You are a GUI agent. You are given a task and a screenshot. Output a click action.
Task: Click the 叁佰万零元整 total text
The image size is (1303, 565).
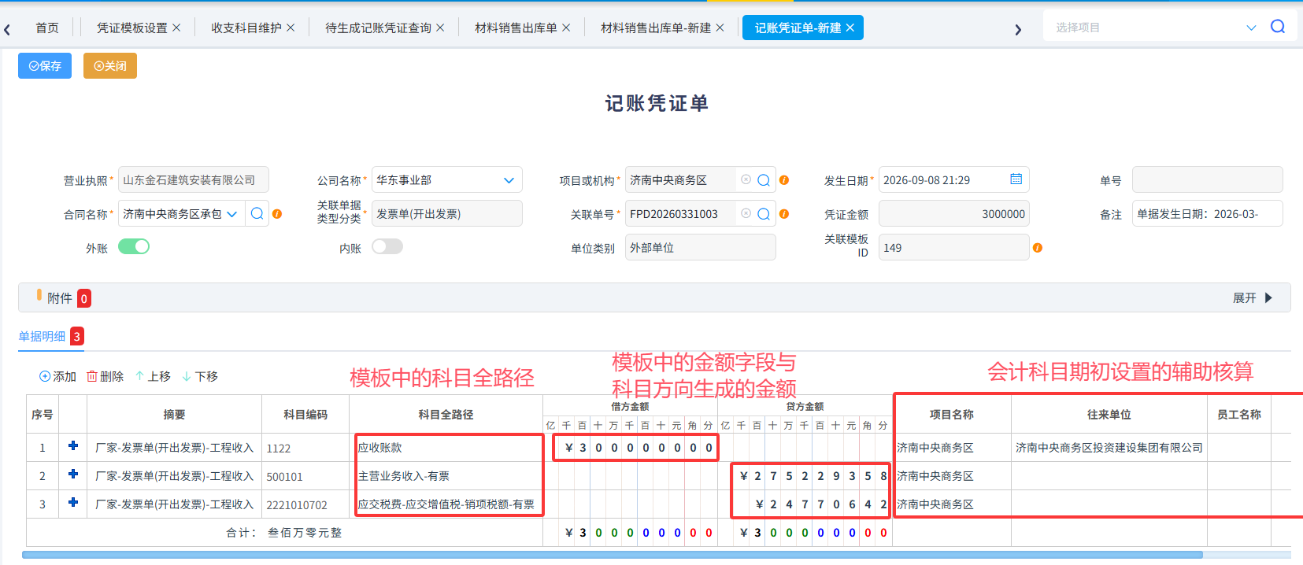(305, 533)
